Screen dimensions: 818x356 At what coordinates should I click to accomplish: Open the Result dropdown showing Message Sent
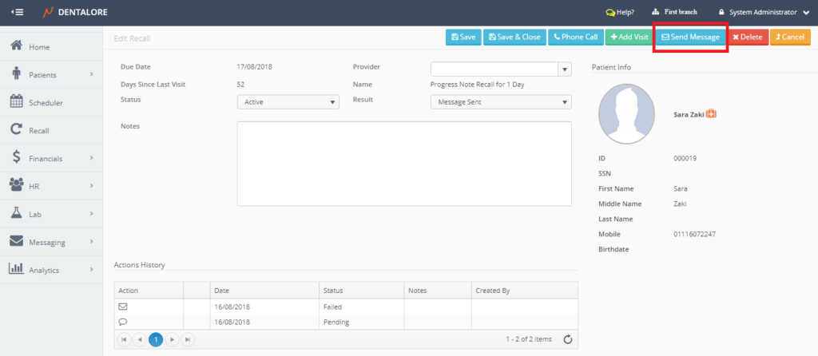point(500,101)
